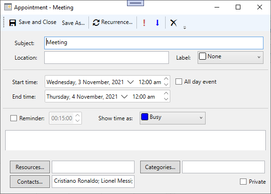Screen dimensions: 271x194
Task: Increase reminder time with up arrow
Action: (x=78, y=116)
